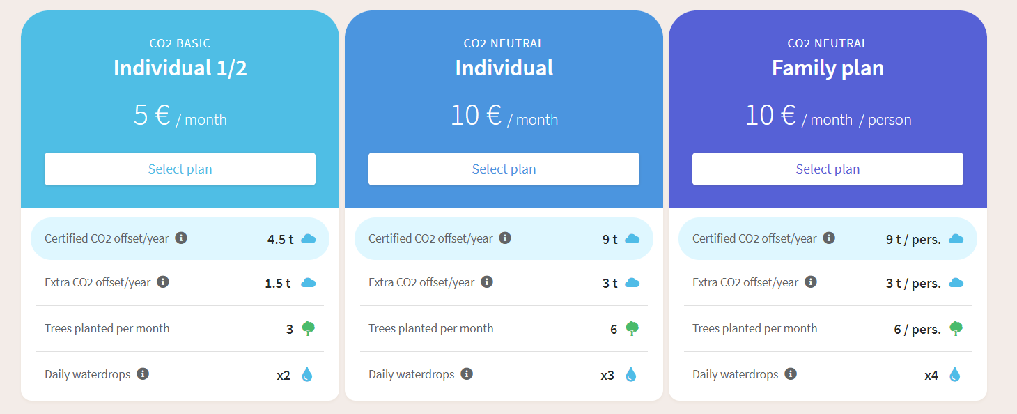Select the CO2 Neutral Individual plan
Screen dimensions: 1017x414
[x=504, y=169]
